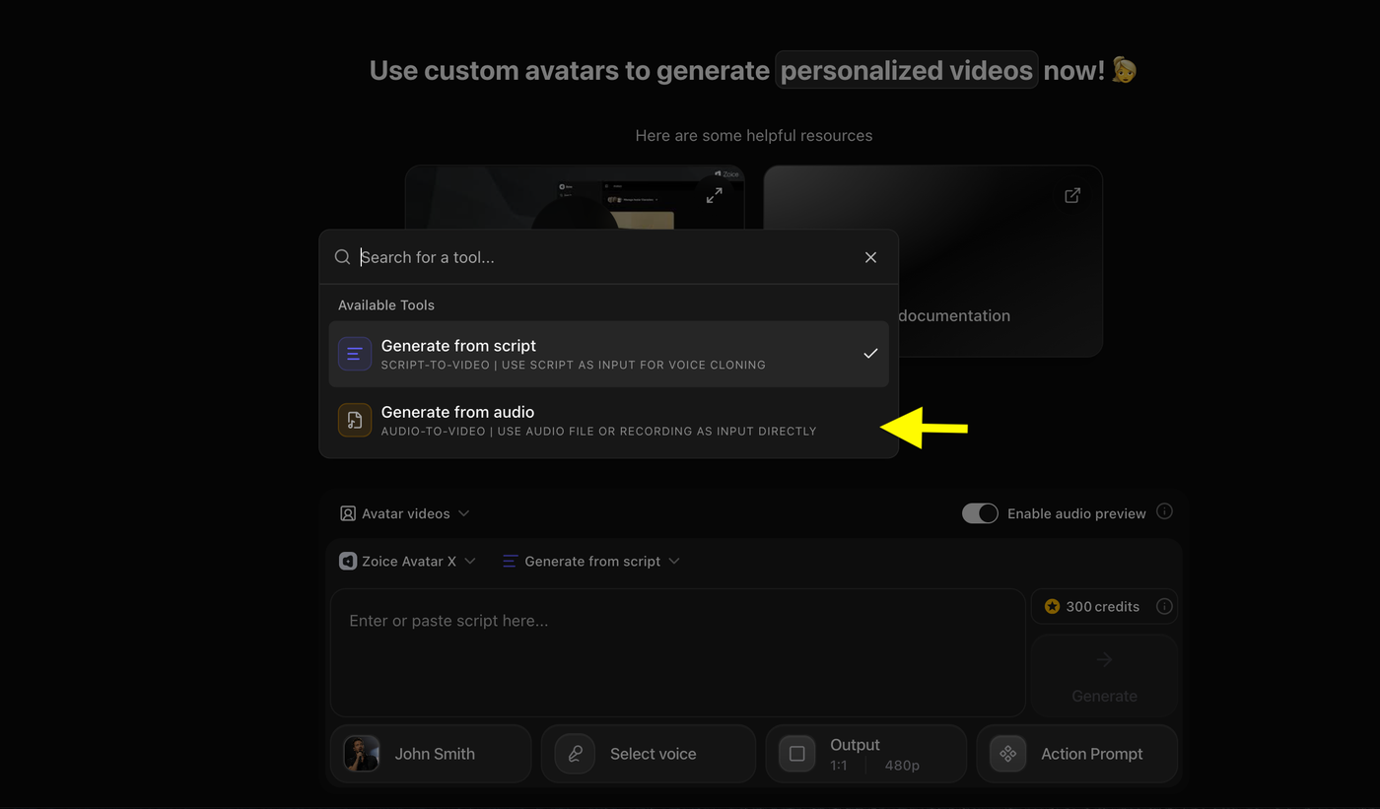Screen dimensions: 1380x809
Task: Open the Avatar videos dropdown
Action: pyautogui.click(x=404, y=513)
